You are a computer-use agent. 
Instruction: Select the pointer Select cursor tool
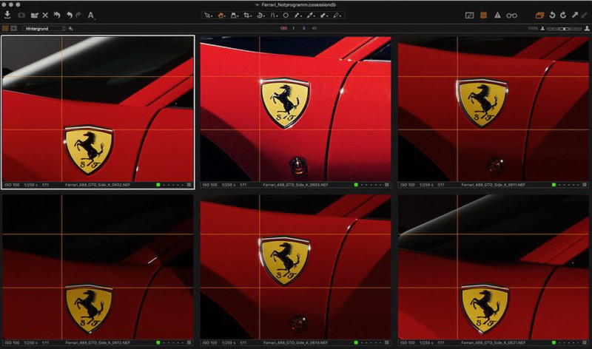207,16
